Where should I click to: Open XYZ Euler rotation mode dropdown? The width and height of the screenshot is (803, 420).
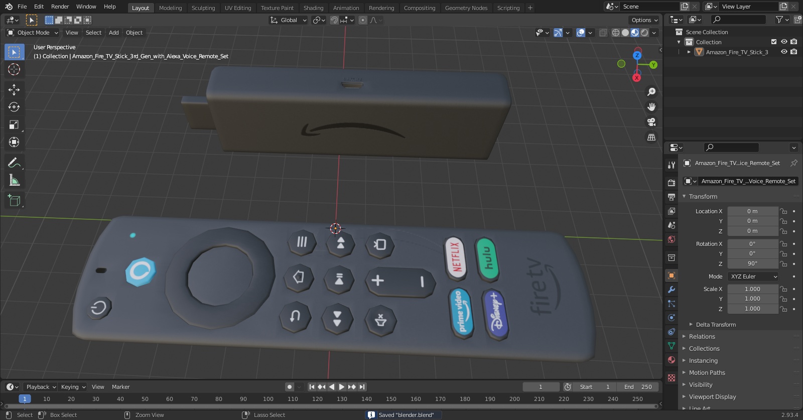click(753, 276)
